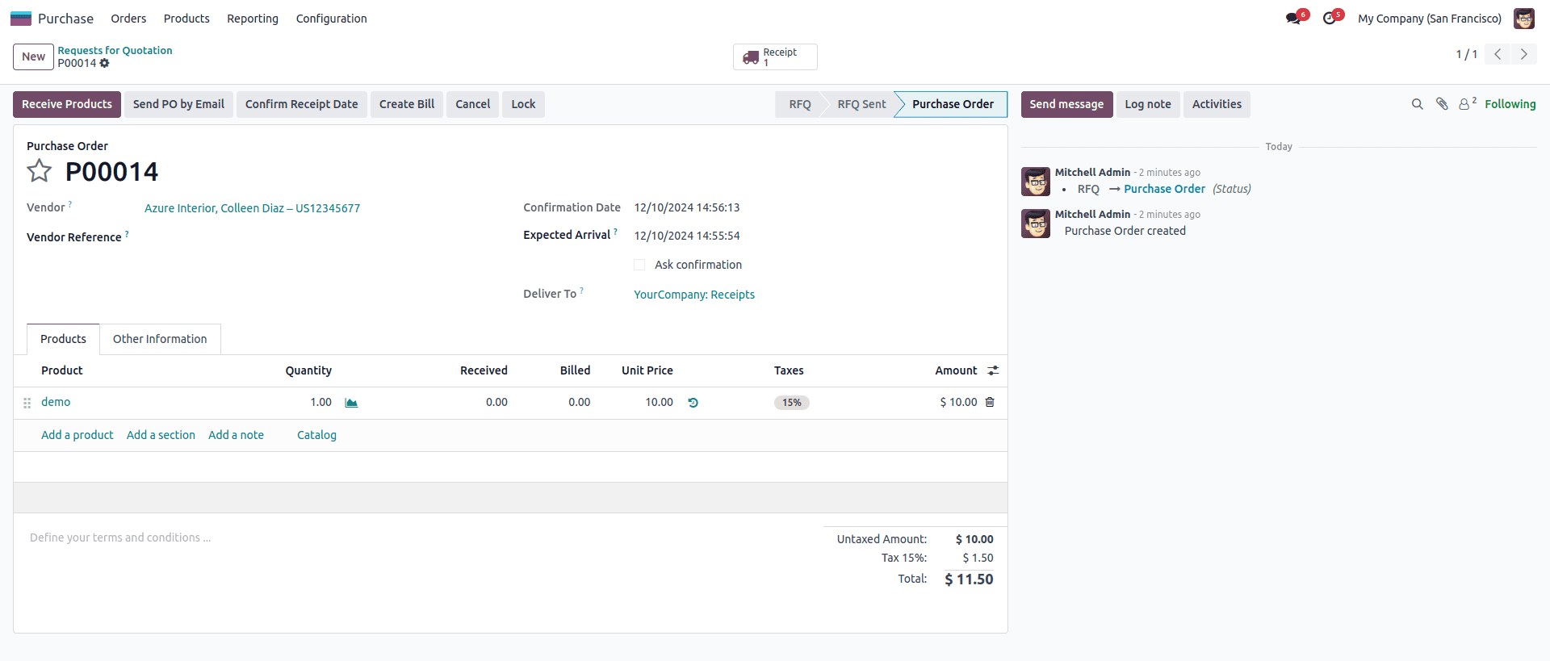Click the Purchase app logo icon
Viewport: 1550px width, 661px height.
(21, 19)
